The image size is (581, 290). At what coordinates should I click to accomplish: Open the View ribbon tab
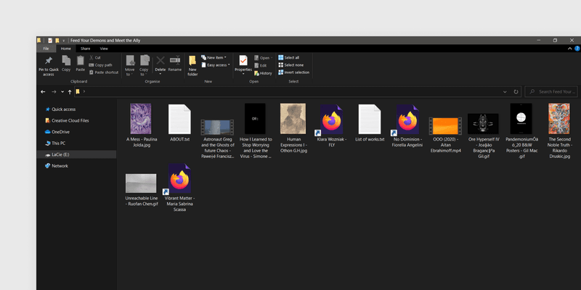104,49
